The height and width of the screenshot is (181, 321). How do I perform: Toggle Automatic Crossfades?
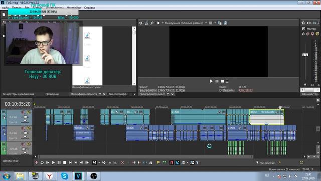point(177,163)
